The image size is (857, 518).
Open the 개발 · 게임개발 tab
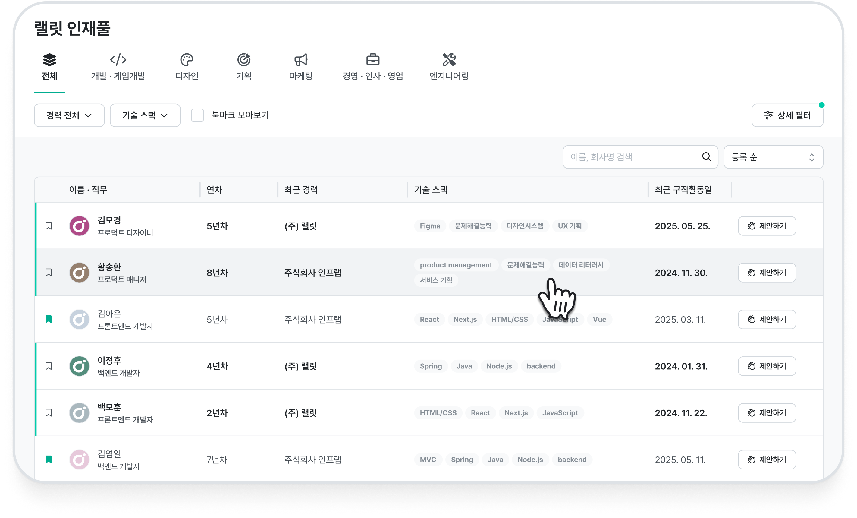(x=118, y=67)
